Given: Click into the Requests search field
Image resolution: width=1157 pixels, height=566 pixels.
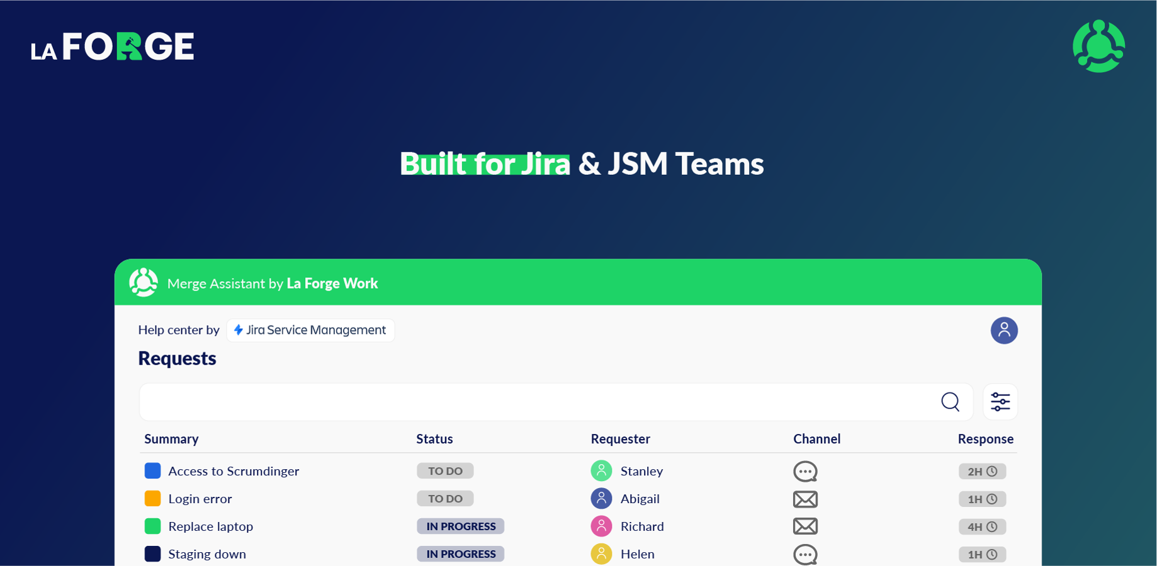Looking at the screenshot, I should pos(556,401).
